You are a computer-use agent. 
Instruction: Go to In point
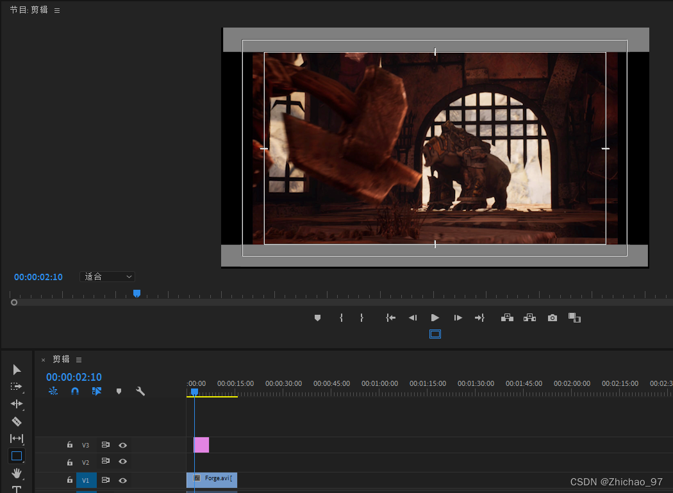click(390, 318)
